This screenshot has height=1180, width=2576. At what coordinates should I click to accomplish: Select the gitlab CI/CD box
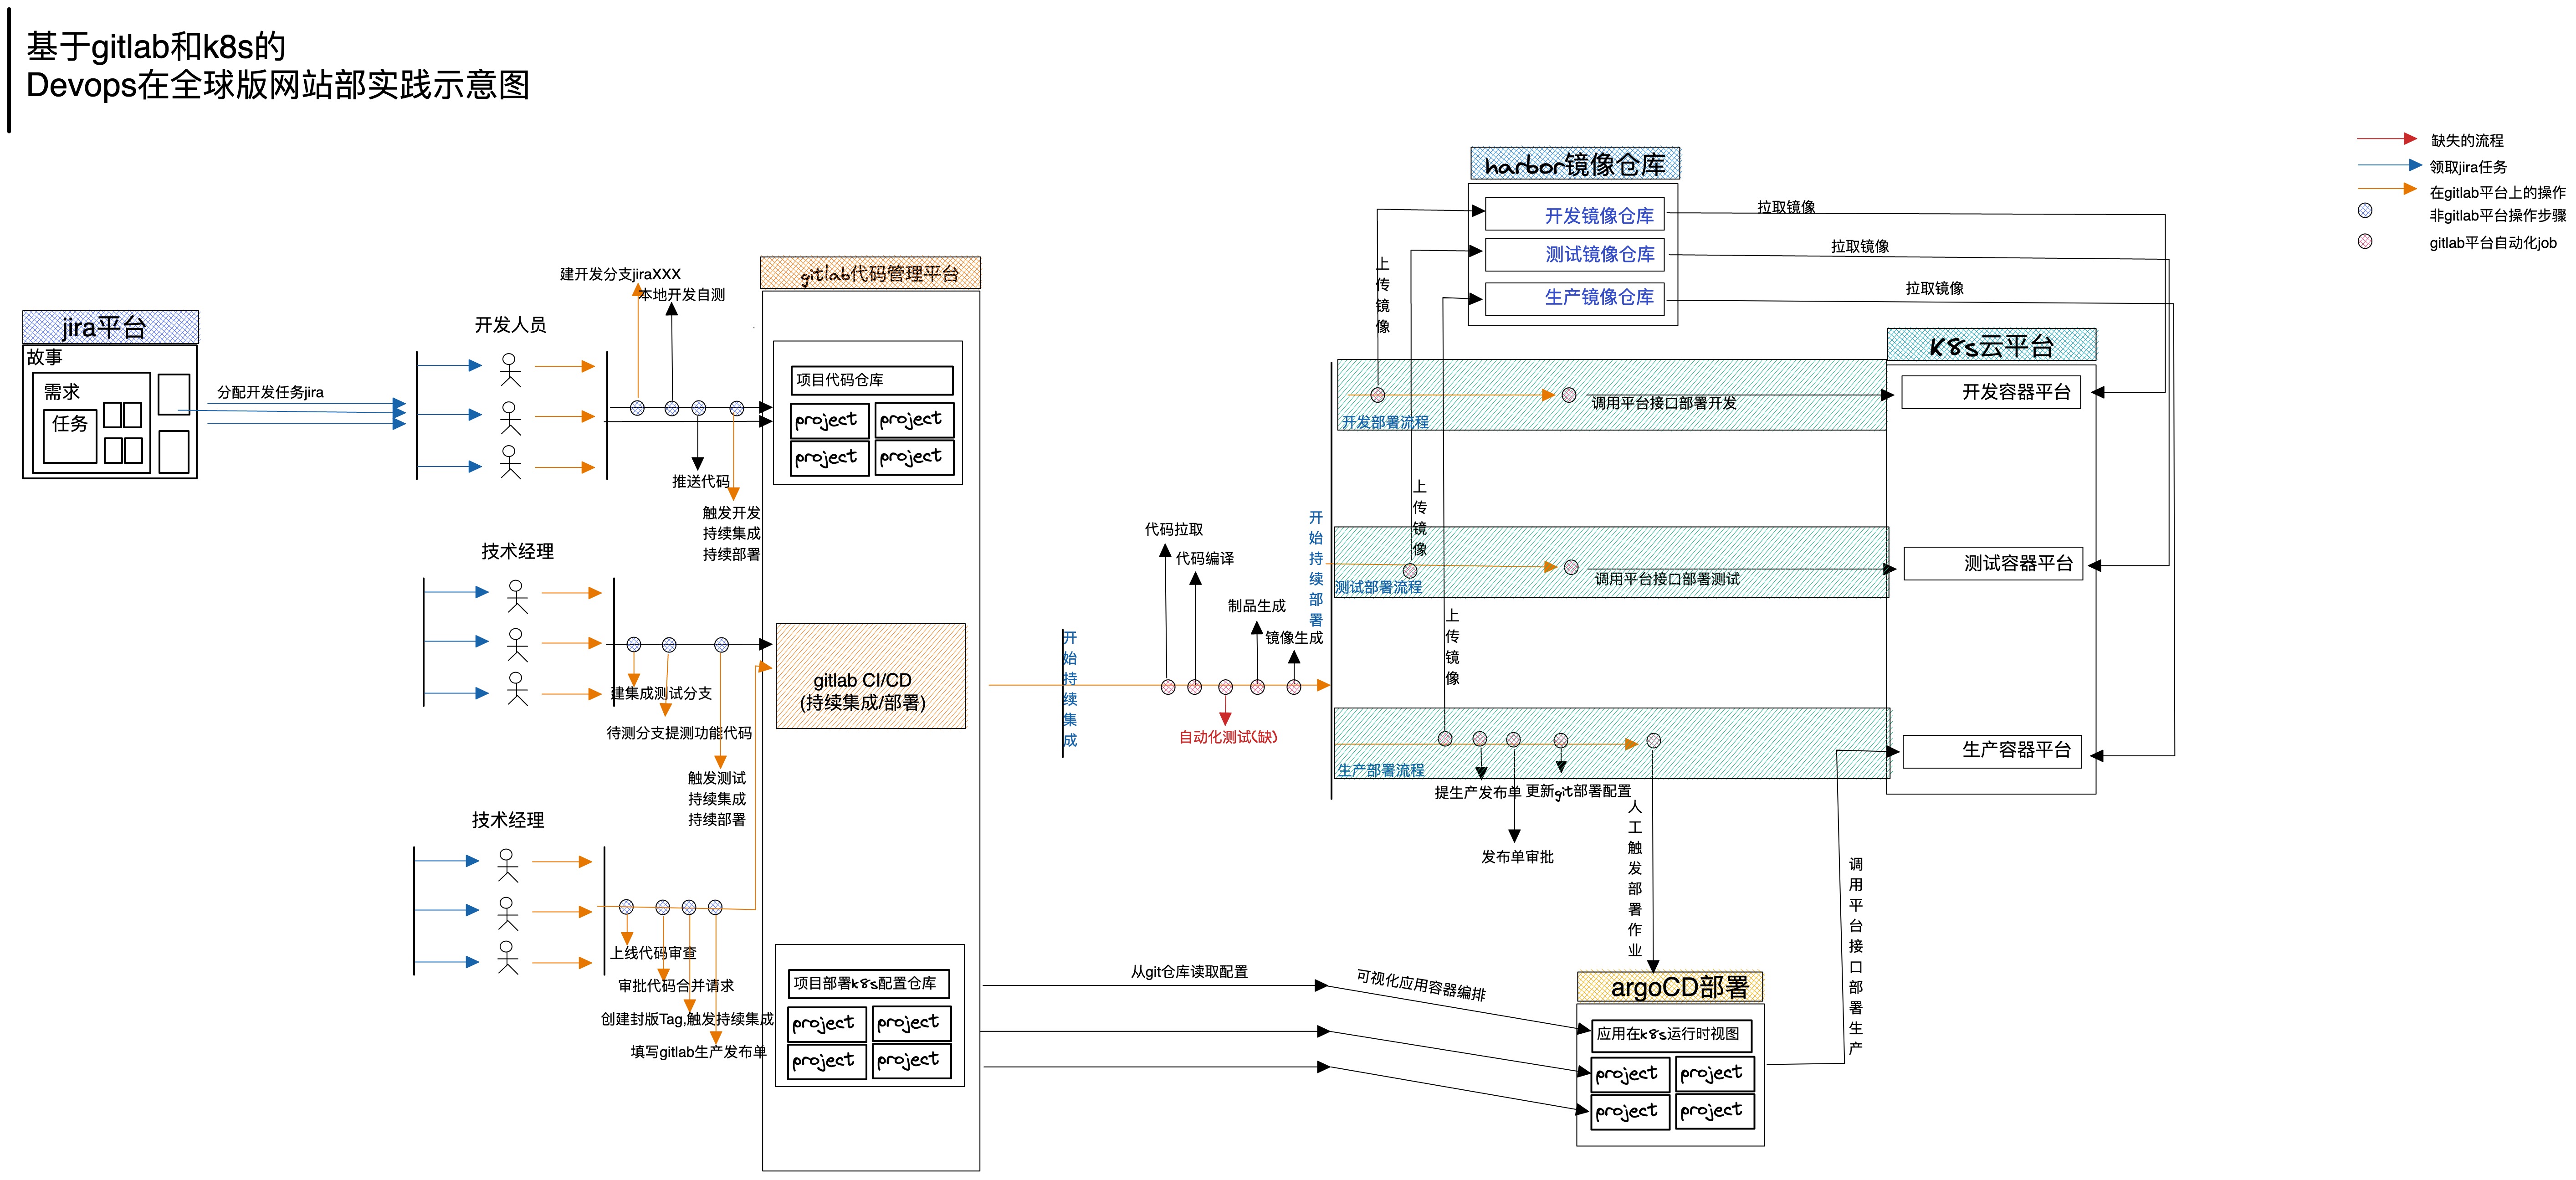(871, 676)
